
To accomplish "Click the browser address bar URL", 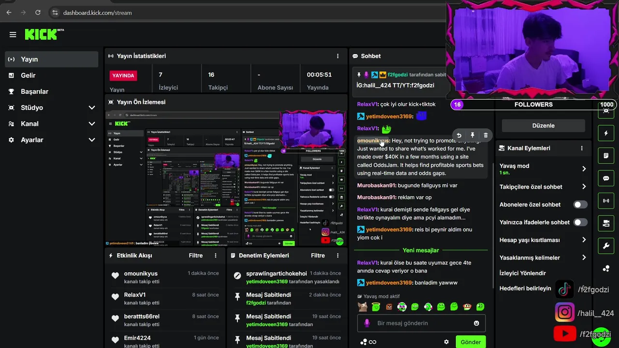I will [97, 13].
